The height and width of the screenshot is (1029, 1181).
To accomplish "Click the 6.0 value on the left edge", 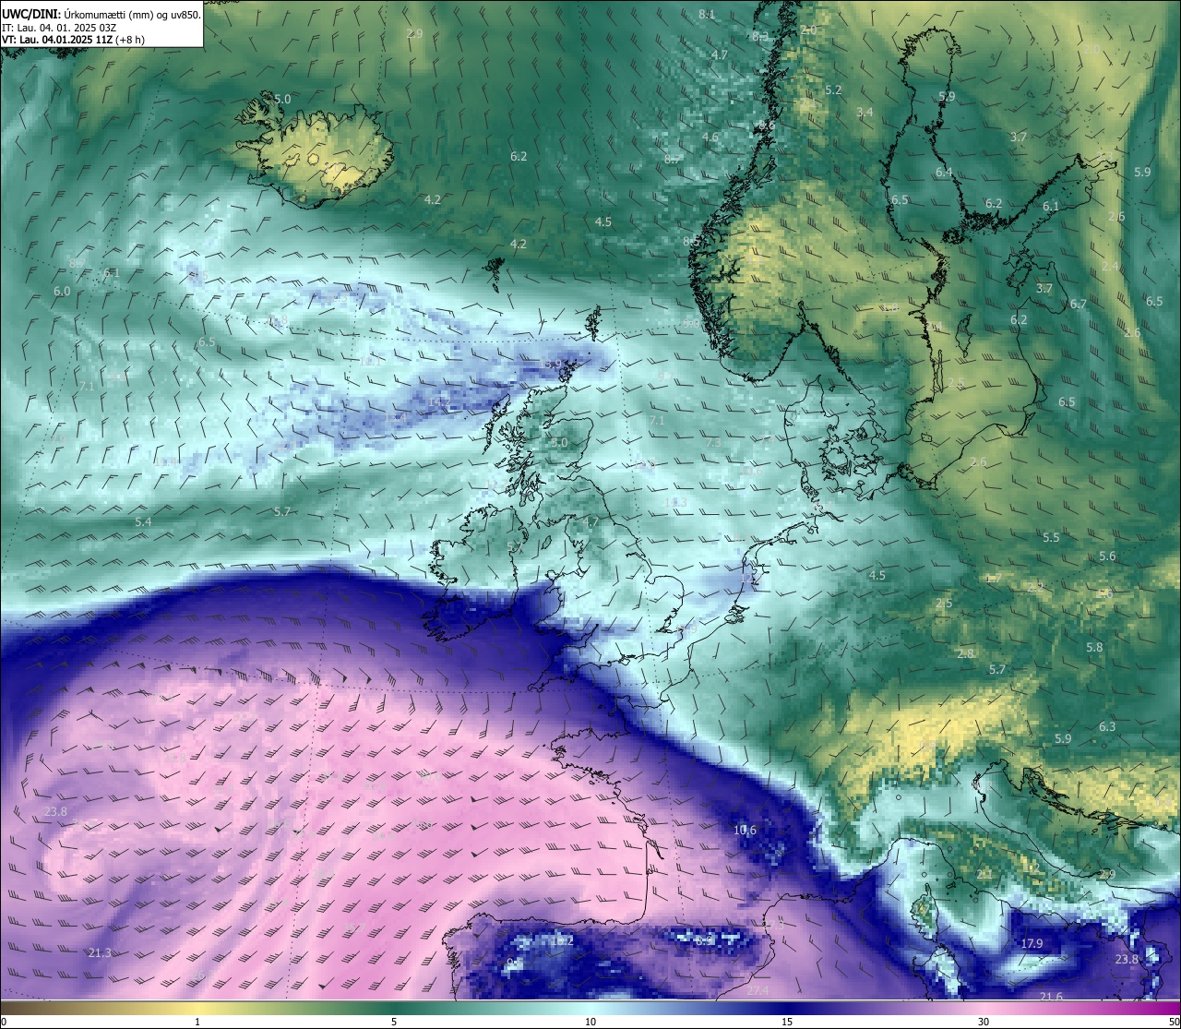I will [62, 291].
